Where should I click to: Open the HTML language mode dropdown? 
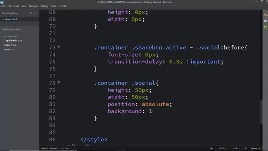click(x=236, y=148)
